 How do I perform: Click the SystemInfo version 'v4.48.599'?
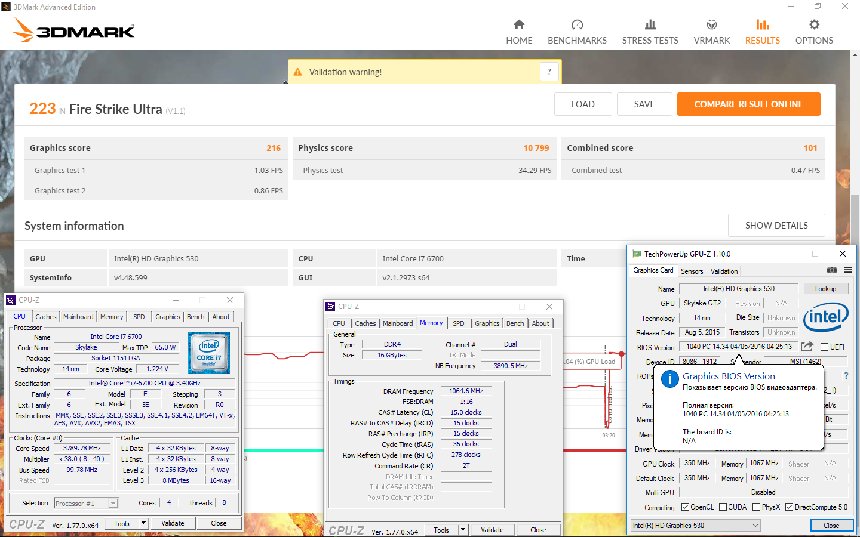[x=130, y=277]
